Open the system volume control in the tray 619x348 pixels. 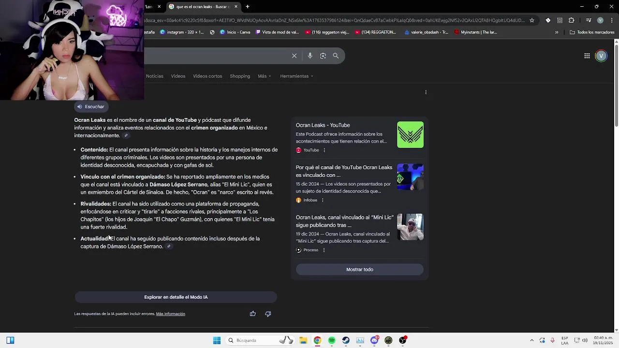click(585, 340)
